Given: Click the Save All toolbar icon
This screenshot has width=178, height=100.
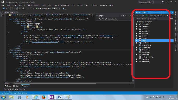Looking at the screenshot, I should 23,8.
